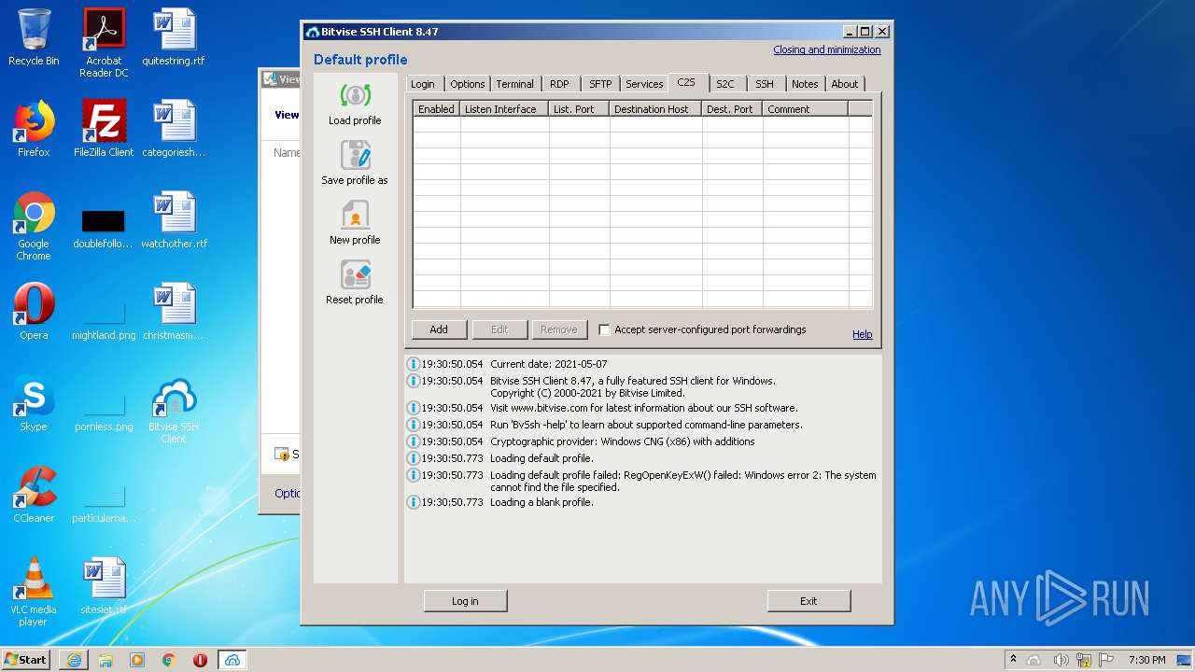1195x672 pixels.
Task: Click the Add button
Action: tap(439, 329)
